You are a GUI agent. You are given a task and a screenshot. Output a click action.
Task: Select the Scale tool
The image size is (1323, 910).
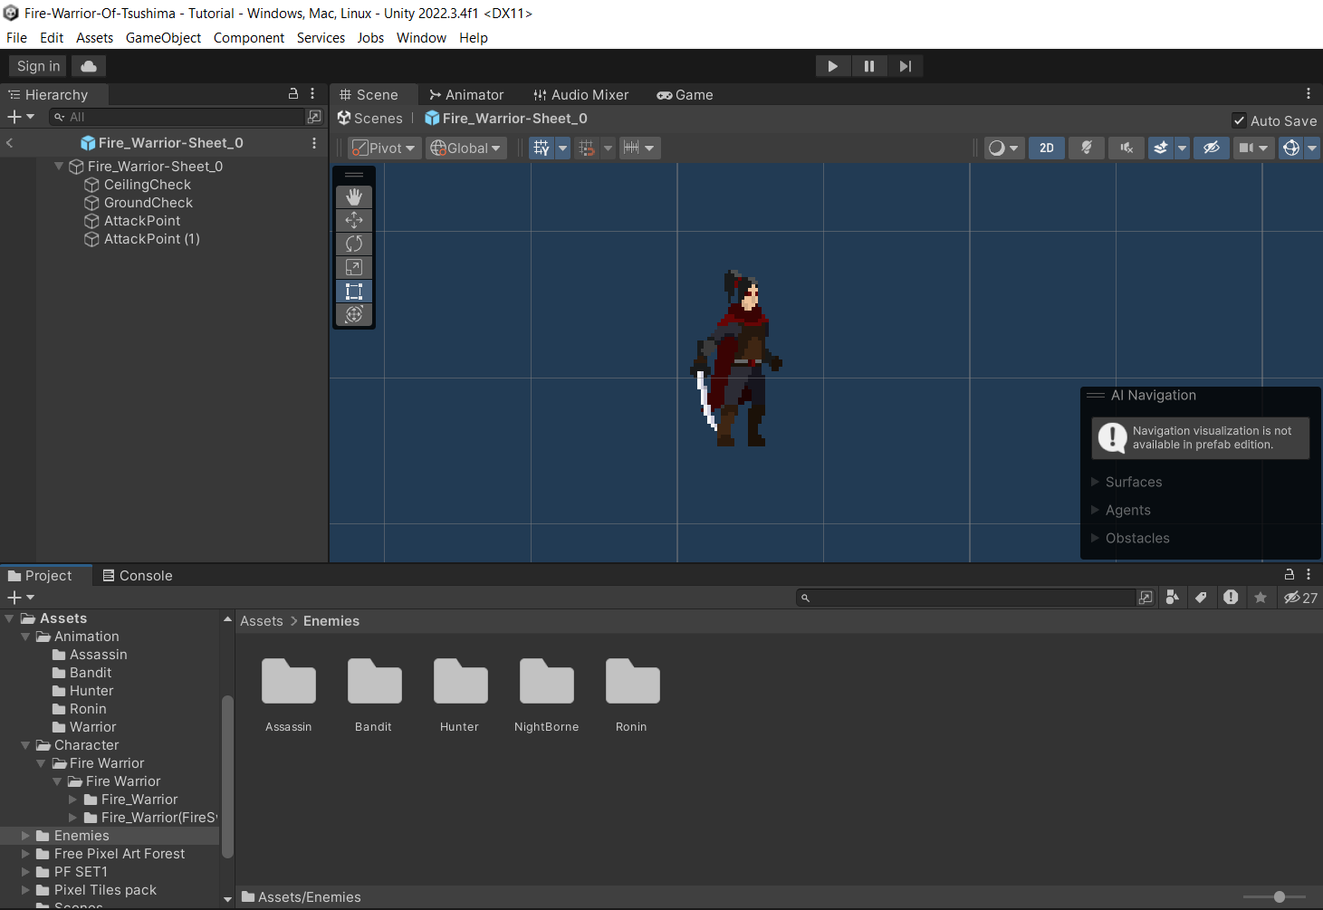click(x=354, y=267)
